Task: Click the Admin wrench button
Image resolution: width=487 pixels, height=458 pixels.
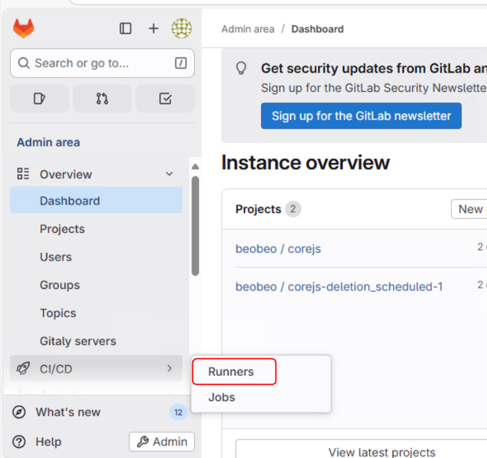Action: pos(162,442)
